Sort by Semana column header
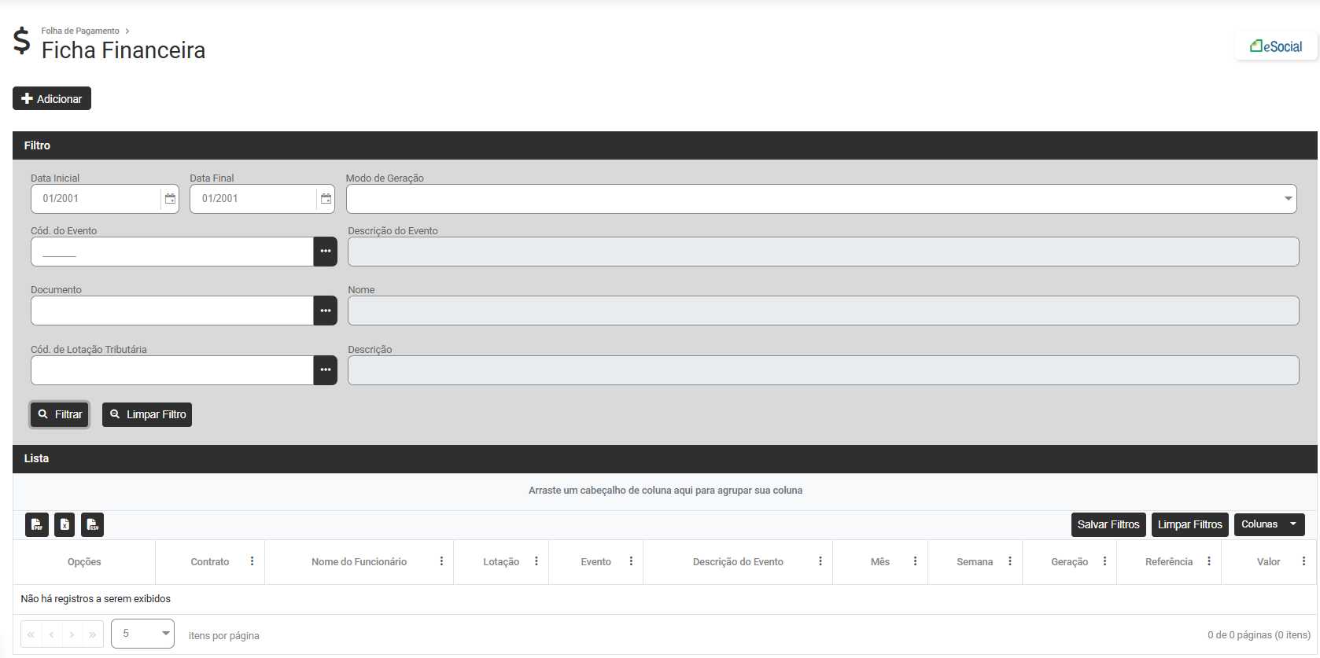Viewport: 1320px width, 658px height. (x=975, y=562)
